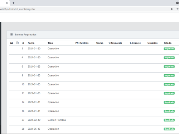The image size is (179, 134).
Task: Sort by the Id column header
Action: click(23, 43)
